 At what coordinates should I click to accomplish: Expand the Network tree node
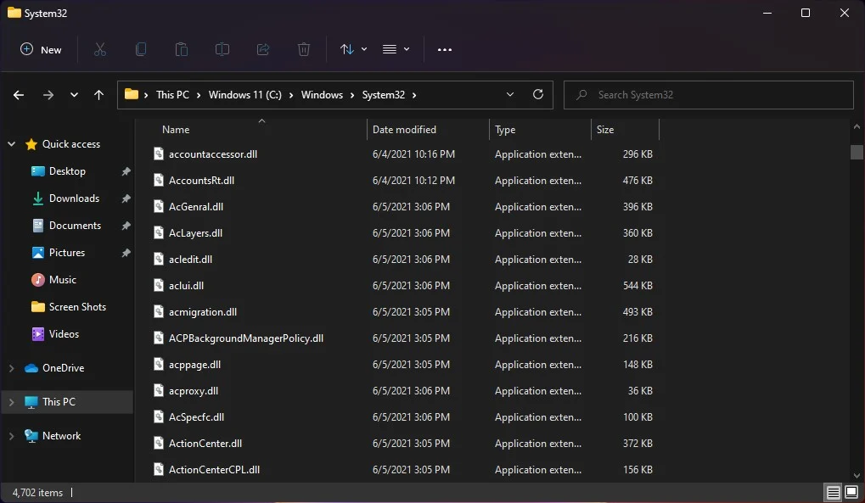click(12, 436)
